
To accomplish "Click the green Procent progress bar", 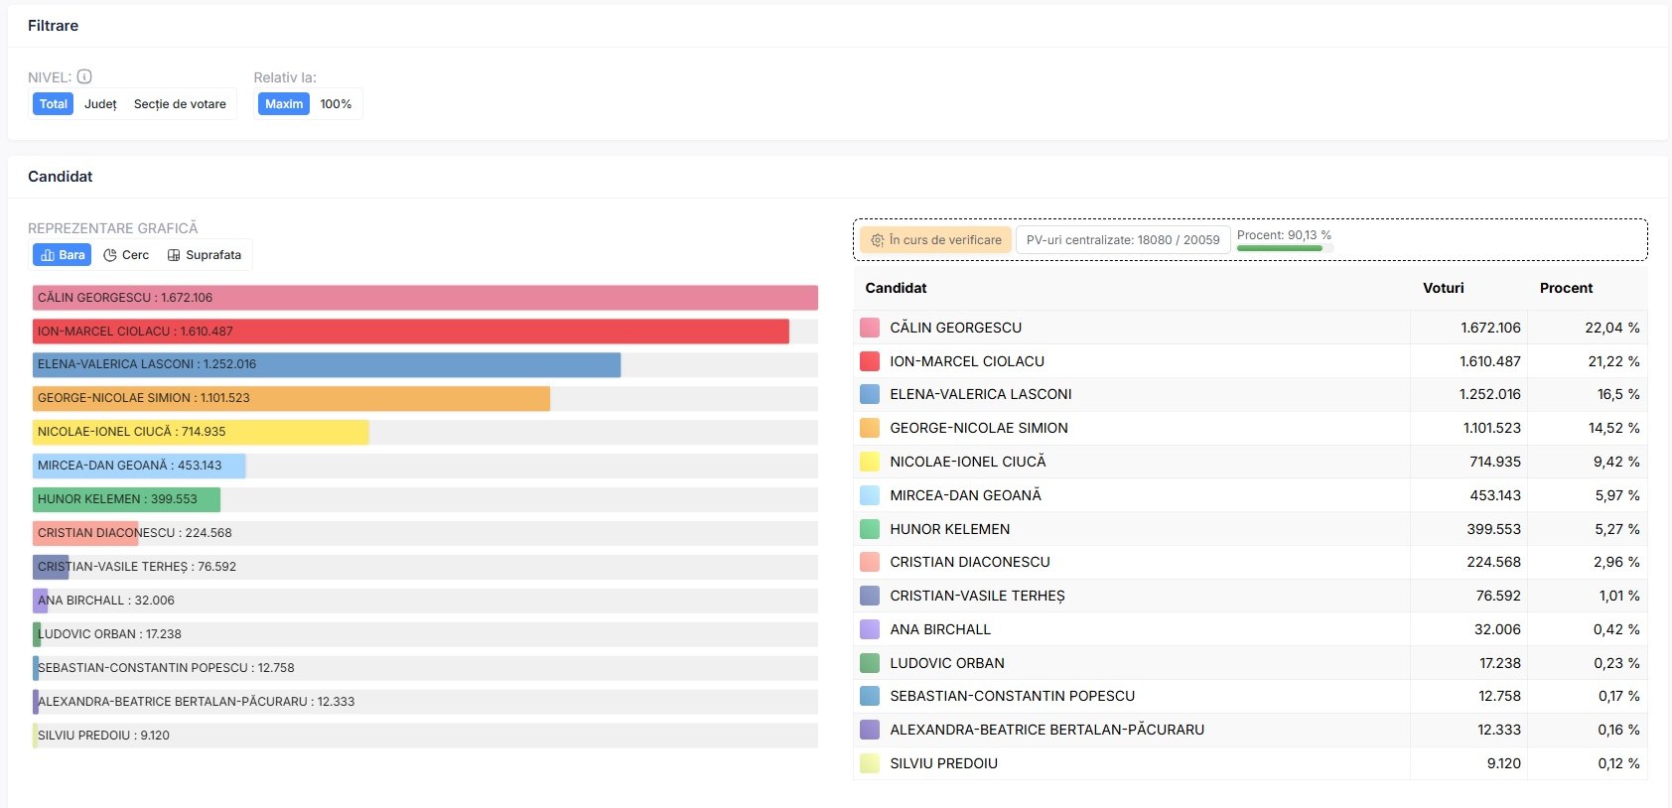I will (x=1280, y=248).
